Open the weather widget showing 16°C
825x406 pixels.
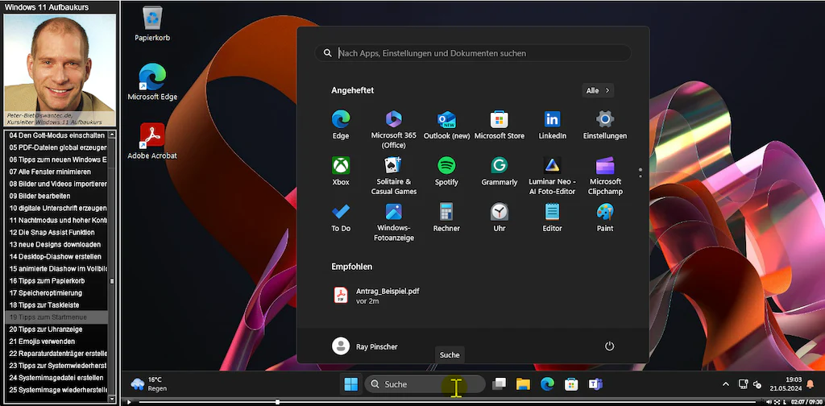[x=149, y=384]
